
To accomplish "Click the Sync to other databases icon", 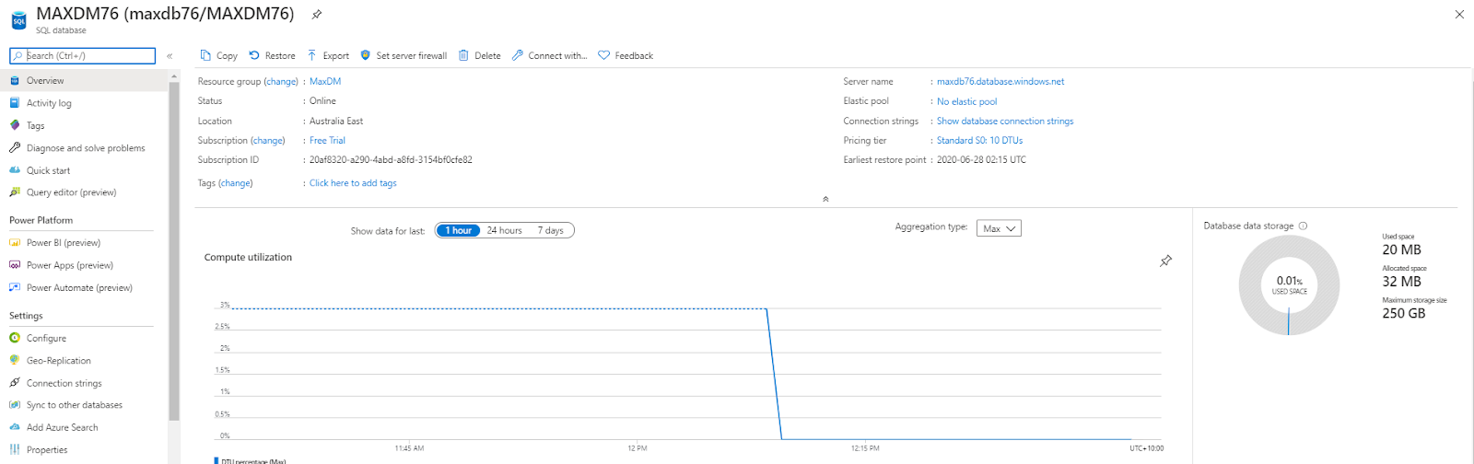I will [x=15, y=405].
